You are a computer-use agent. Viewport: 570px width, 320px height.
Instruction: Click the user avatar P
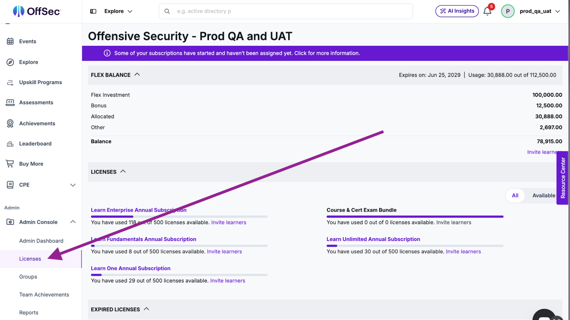pos(508,11)
